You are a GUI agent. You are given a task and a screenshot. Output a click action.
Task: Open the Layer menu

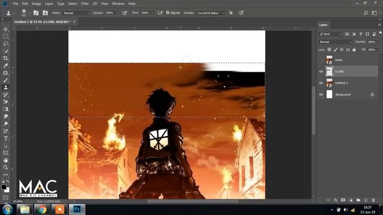click(49, 4)
